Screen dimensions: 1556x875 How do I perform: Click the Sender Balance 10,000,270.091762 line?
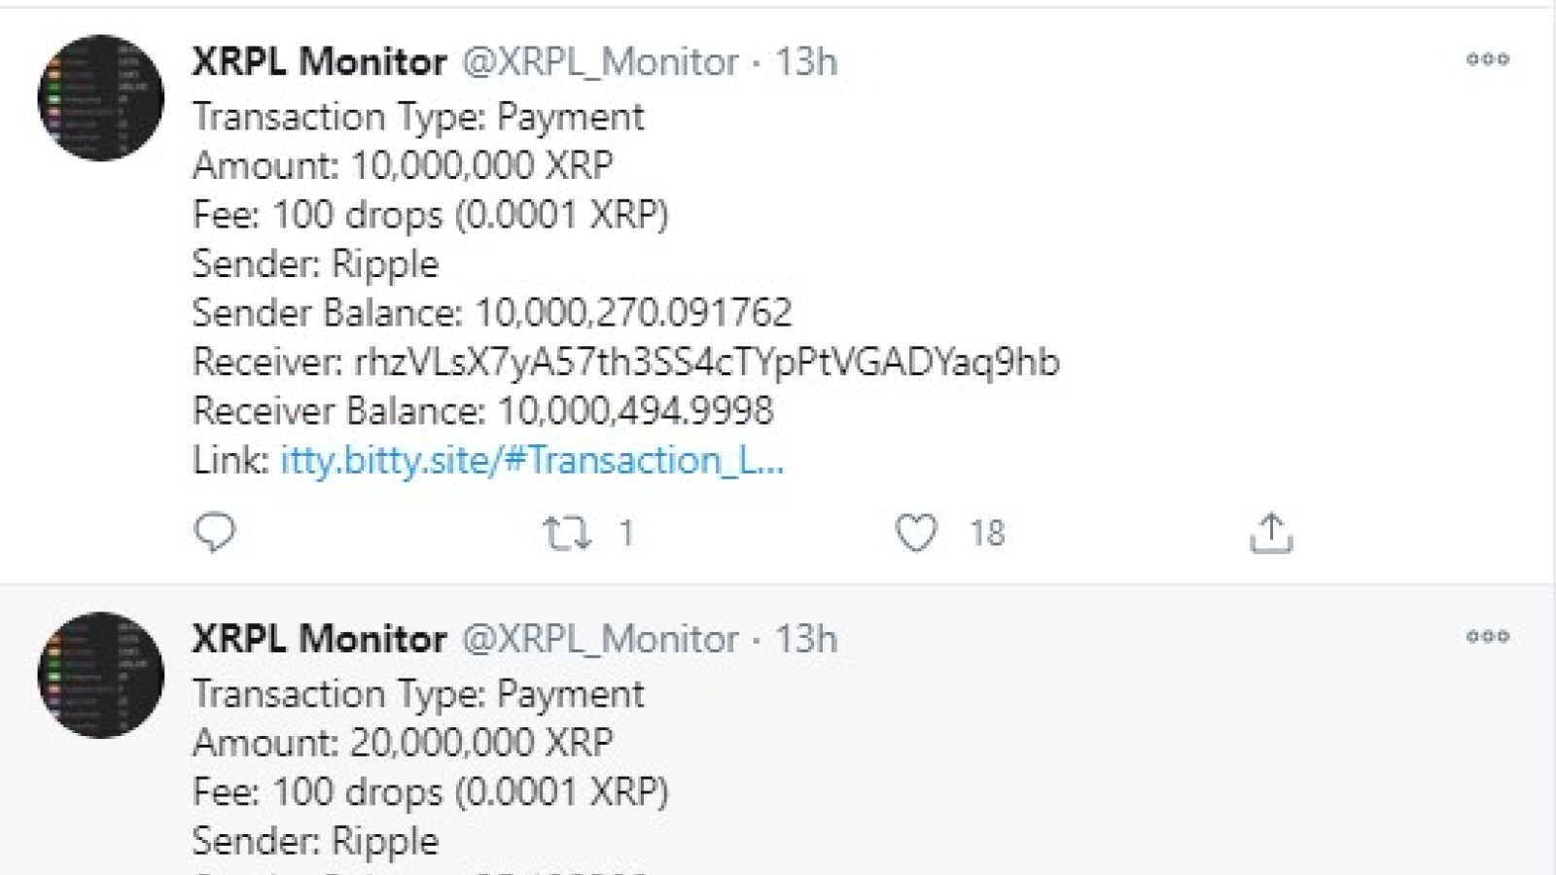[x=492, y=312]
